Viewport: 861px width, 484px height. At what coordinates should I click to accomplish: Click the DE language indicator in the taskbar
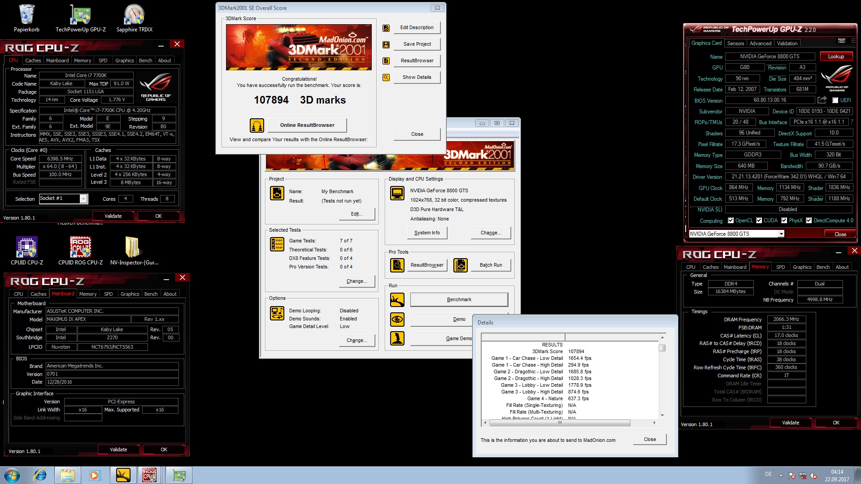pos(768,474)
